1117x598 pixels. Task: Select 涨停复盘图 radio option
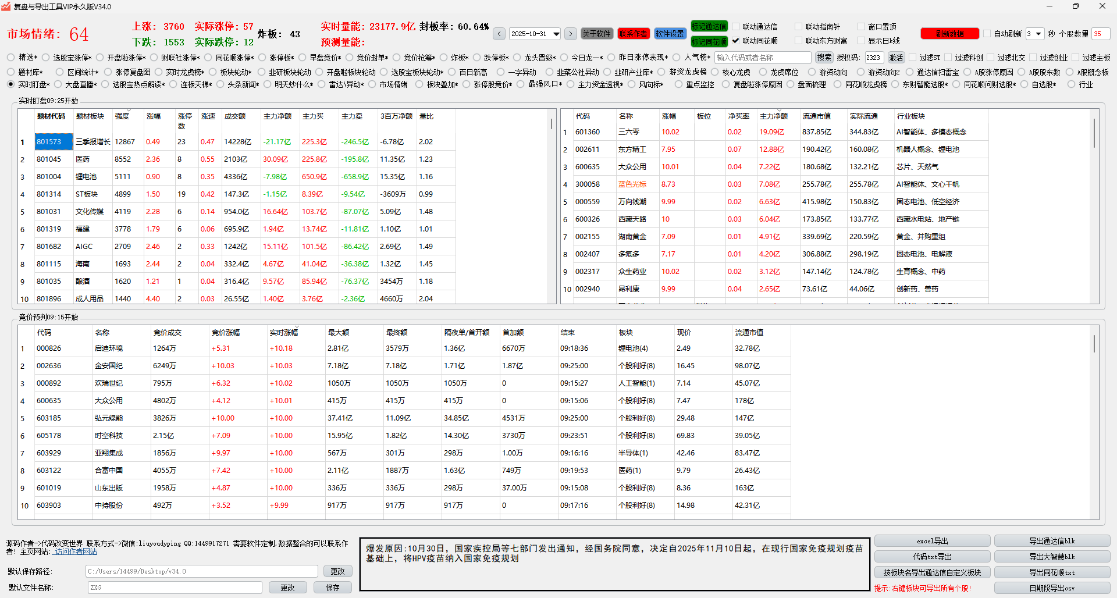[108, 72]
